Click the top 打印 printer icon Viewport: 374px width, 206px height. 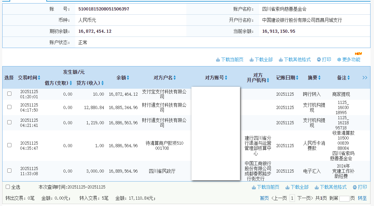point(319,60)
